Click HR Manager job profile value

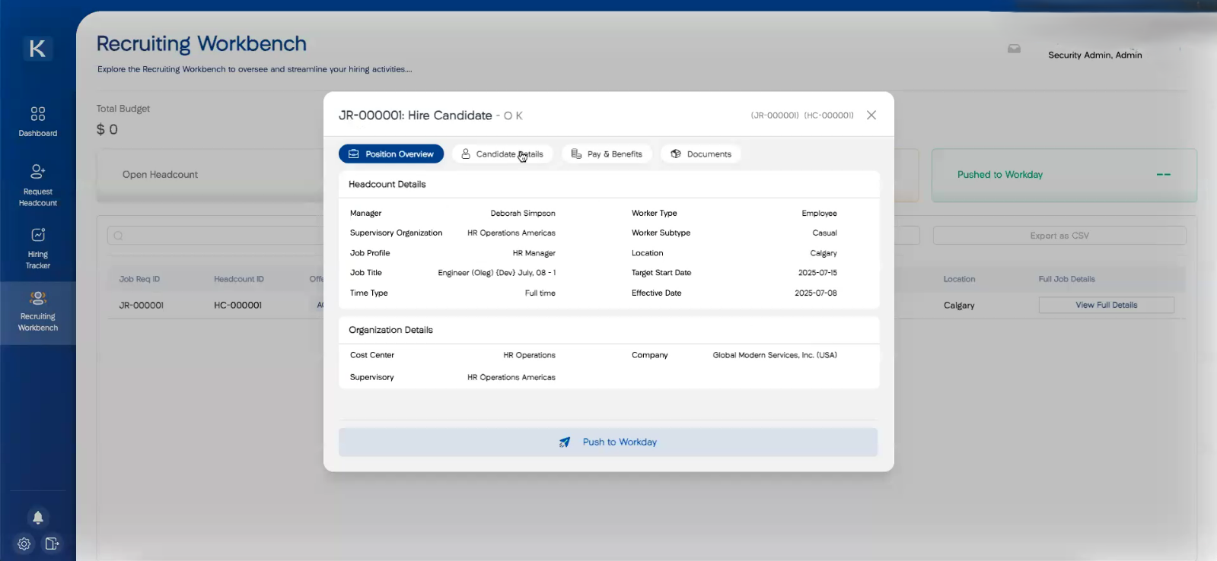pos(534,253)
